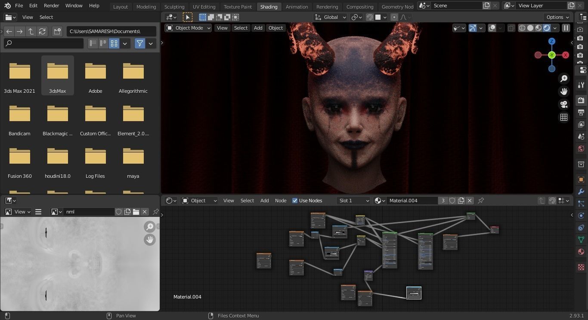Switch to the Sculpting workspace tab
This screenshot has width=588, height=320.
pos(174,6)
